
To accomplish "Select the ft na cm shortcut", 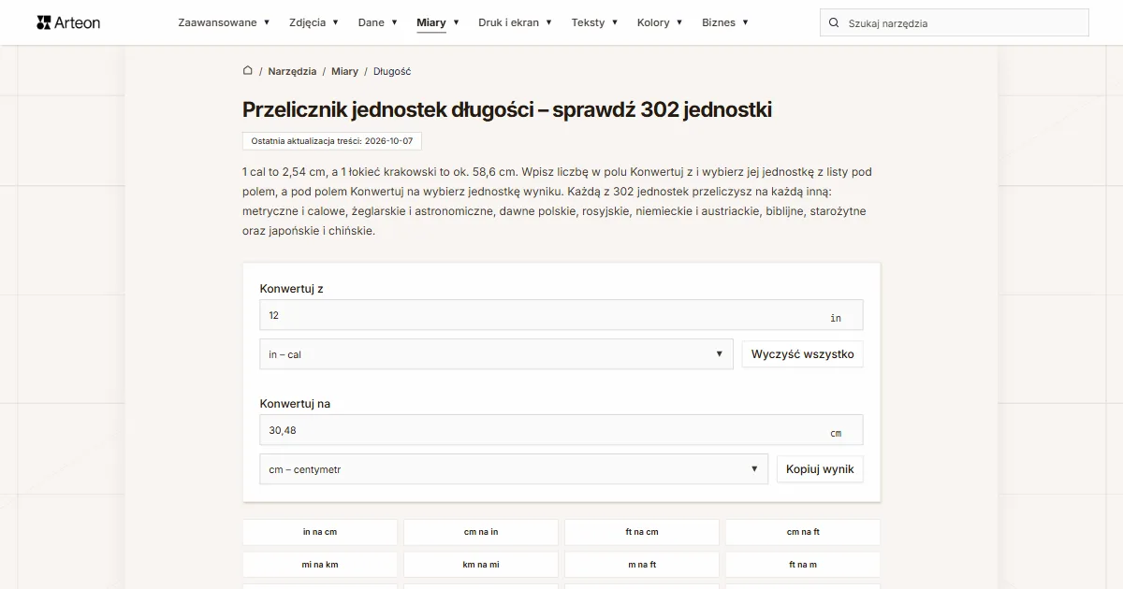I will 642,532.
